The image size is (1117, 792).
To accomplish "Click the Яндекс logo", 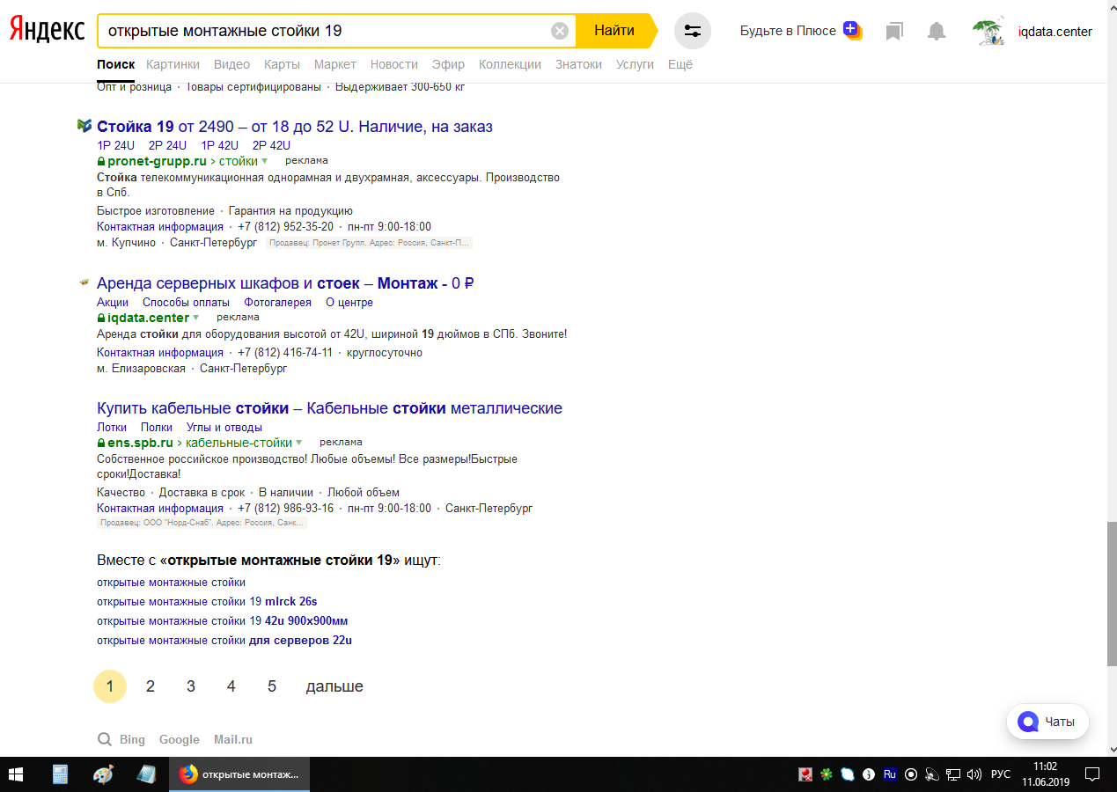I will coord(48,31).
